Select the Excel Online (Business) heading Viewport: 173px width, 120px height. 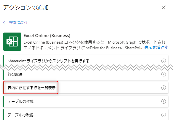[47, 36]
